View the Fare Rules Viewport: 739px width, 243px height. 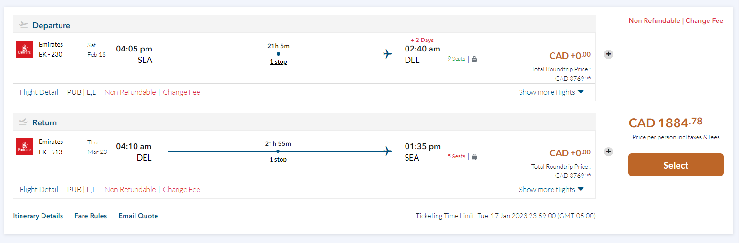tap(91, 216)
